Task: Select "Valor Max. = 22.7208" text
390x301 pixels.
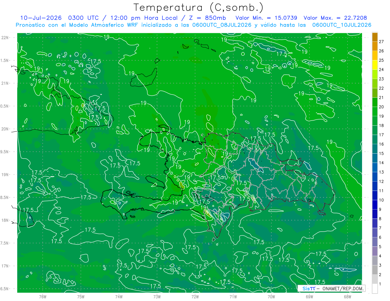Action: coord(335,18)
